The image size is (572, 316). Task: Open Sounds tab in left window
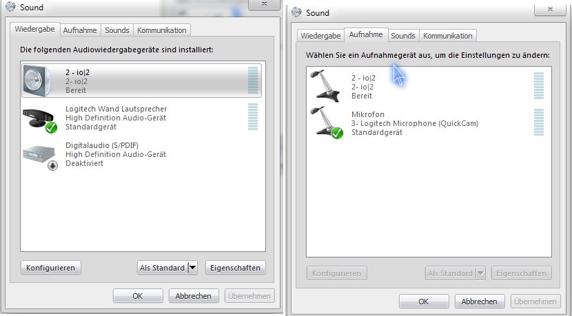point(117,30)
